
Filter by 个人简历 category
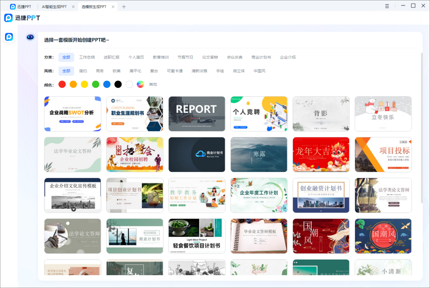tap(136, 57)
